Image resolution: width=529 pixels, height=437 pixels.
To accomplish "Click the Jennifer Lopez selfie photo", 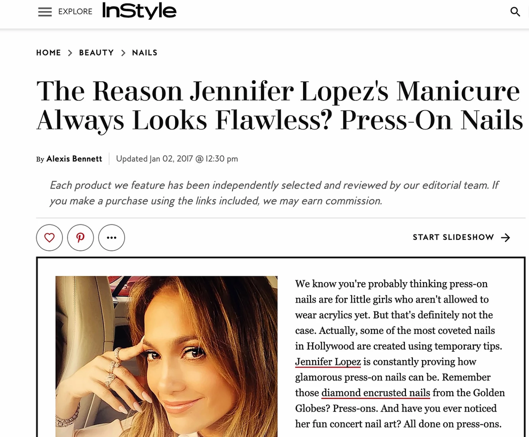I will (166, 356).
